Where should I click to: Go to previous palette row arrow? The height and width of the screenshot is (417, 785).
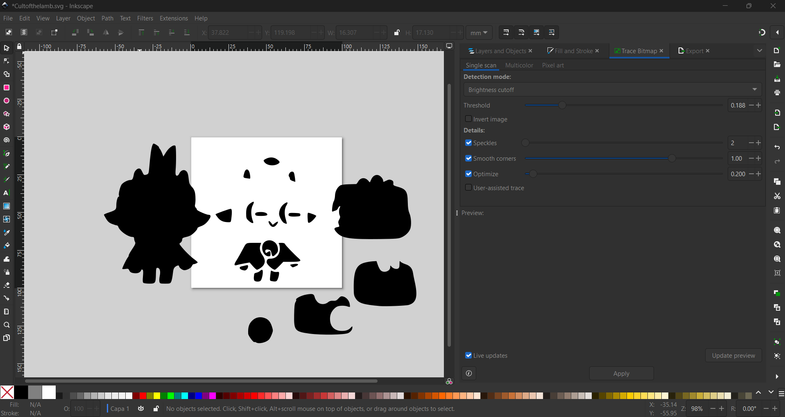(758, 392)
